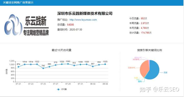
Task: Click the 978 data point label
Action: click(x=55, y=62)
